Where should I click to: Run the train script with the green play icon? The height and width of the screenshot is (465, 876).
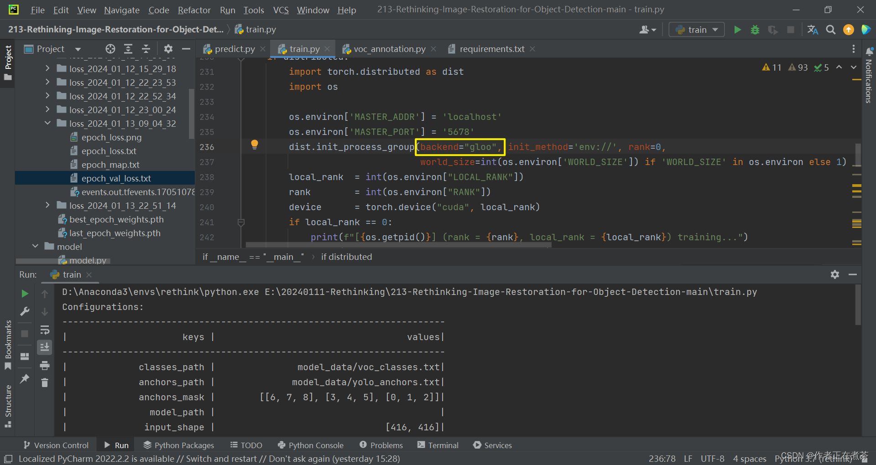coord(737,29)
